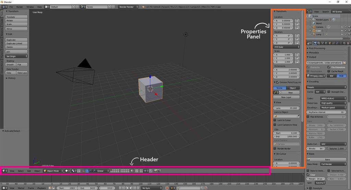Viewport: 351px width, 190px height.
Task: Toggle visibility eye for Camera in outliner
Action: 342,27
